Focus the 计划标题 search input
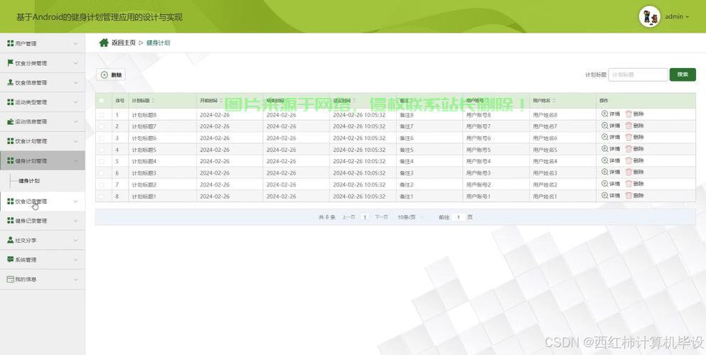The height and width of the screenshot is (355, 706). click(x=638, y=75)
